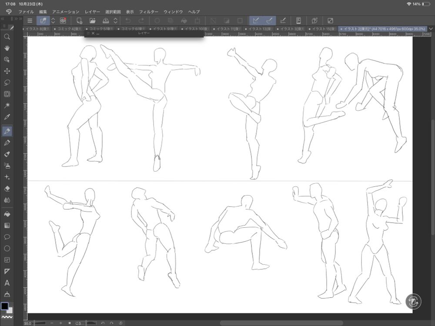Open the up-down arrows beside the save icon
435x326 pixels.
point(115,20)
